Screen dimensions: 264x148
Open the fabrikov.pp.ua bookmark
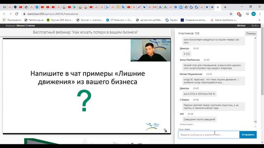tap(34, 20)
